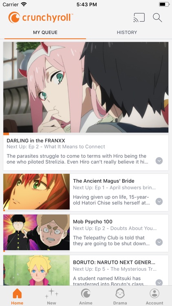Viewport: 172px width, 306px height.
Task: Select the MY QUEUE tab
Action: click(x=45, y=32)
